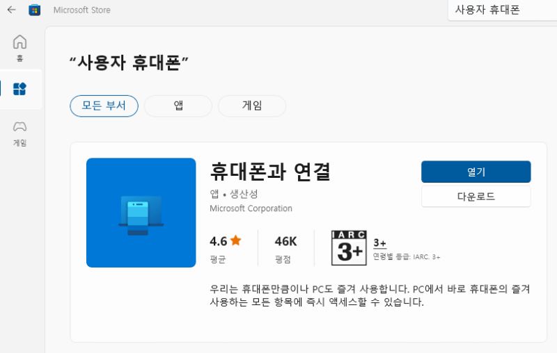Click the 3+ age rating link
Image resolution: width=557 pixels, height=353 pixels.
379,243
